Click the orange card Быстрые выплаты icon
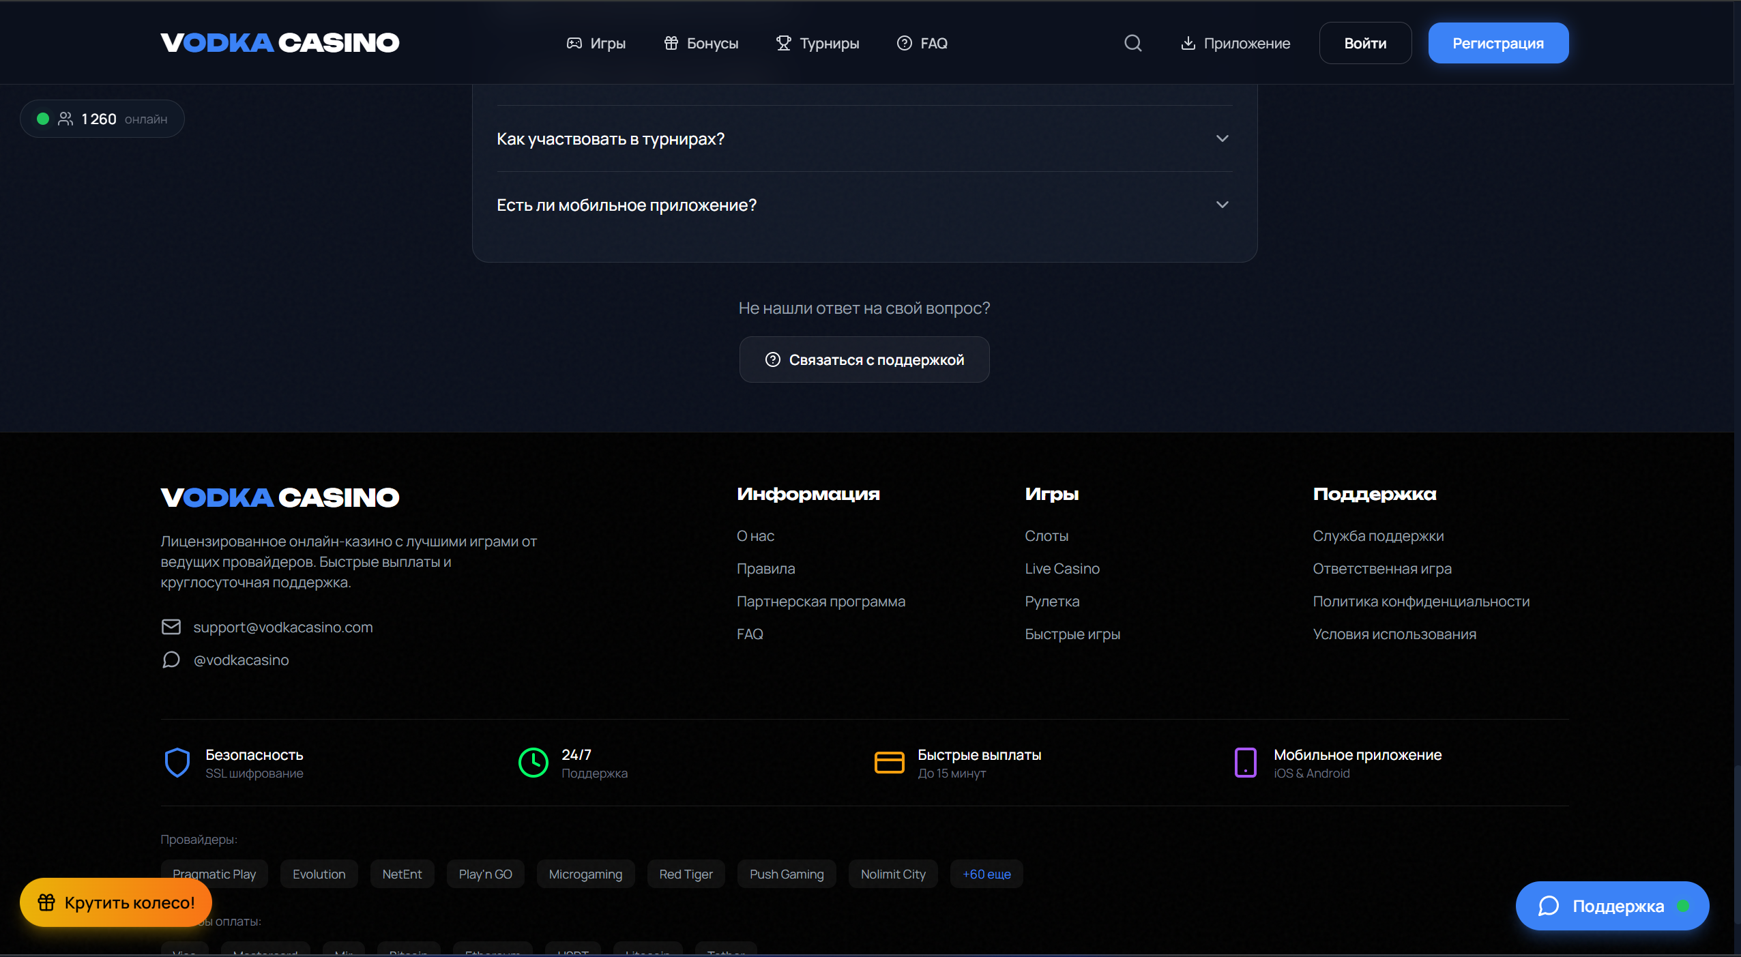The width and height of the screenshot is (1741, 957). click(x=890, y=763)
